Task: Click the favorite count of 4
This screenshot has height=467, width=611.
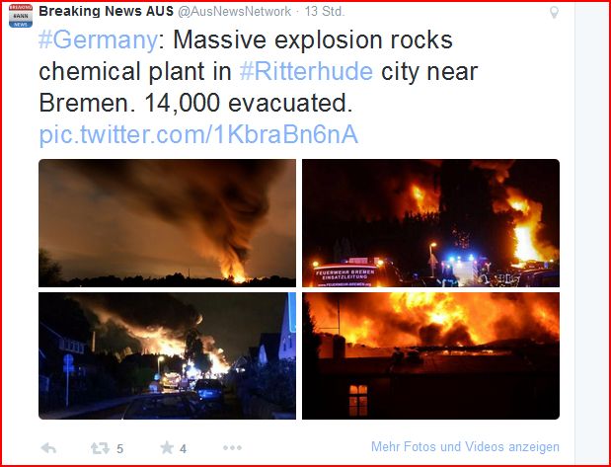Action: click(183, 449)
